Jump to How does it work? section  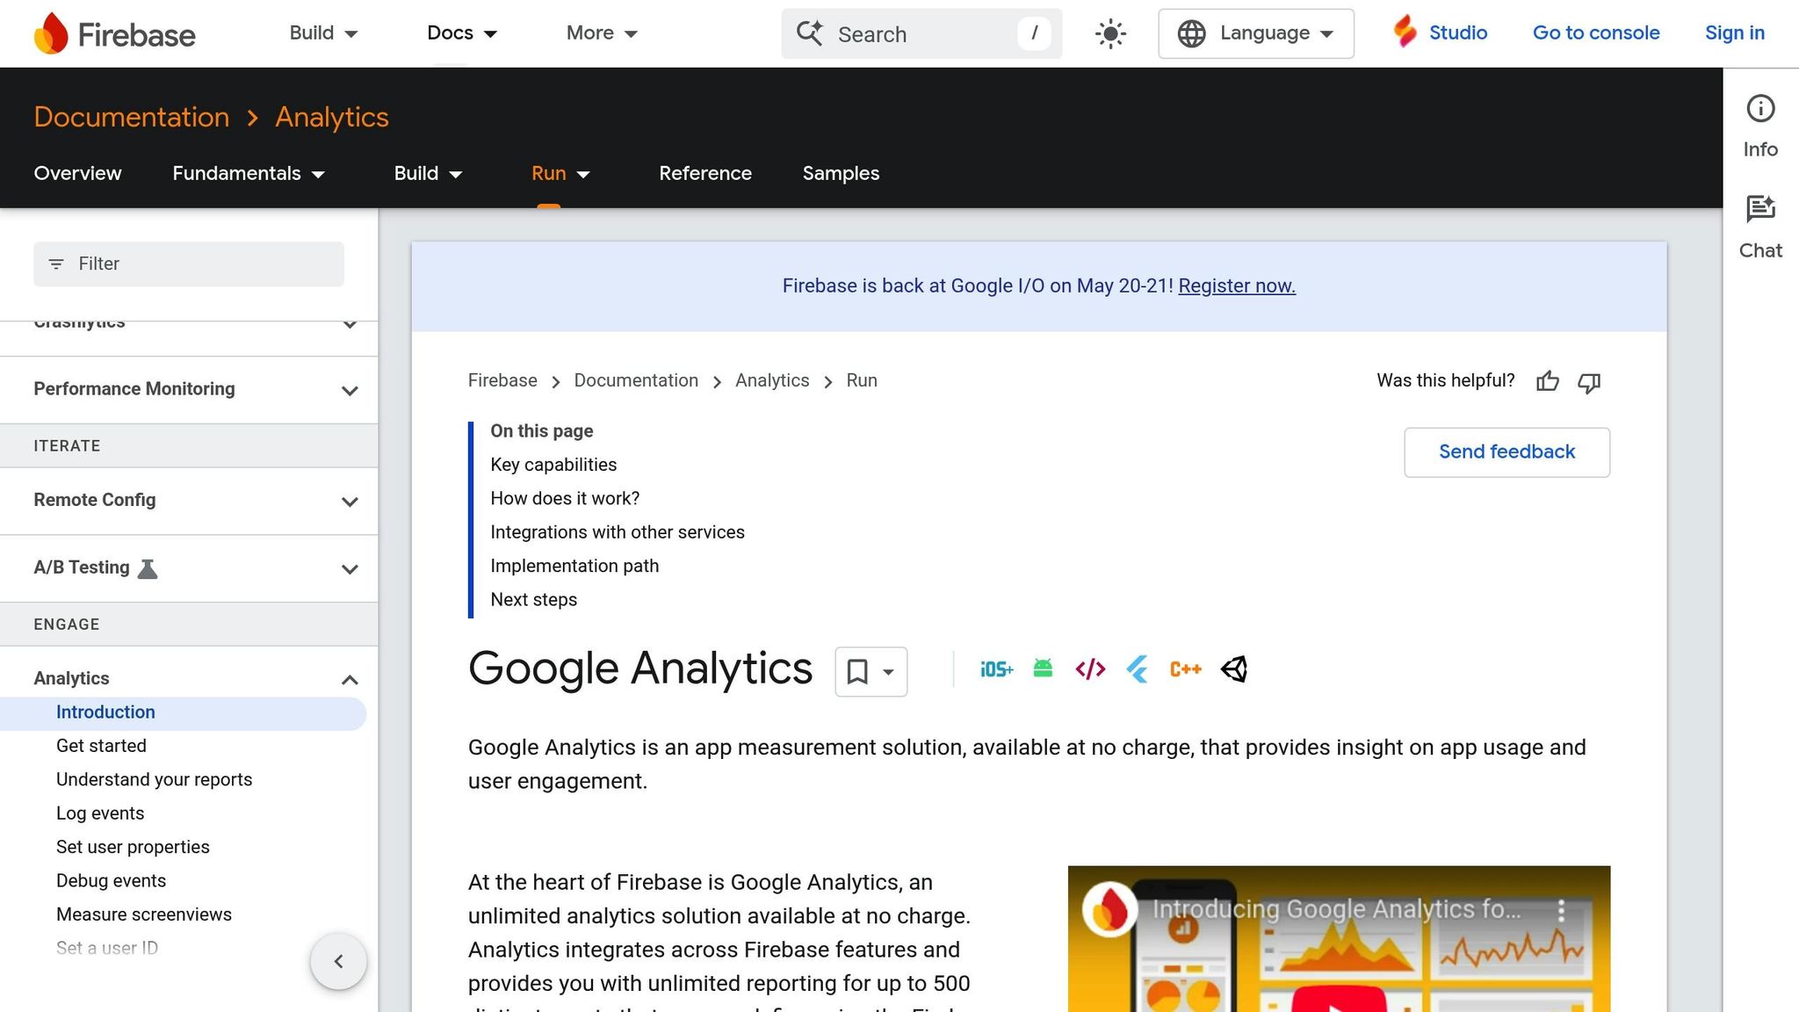[x=565, y=498]
